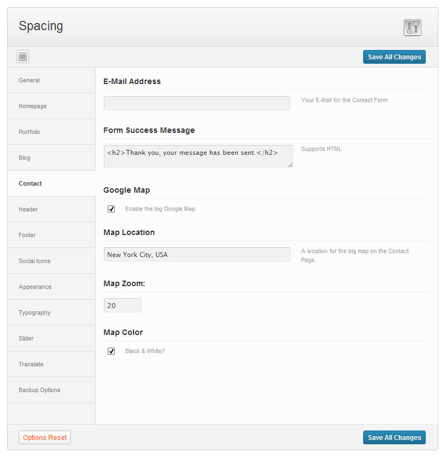Click the Options Reset button
The image size is (445, 458).
pyautogui.click(x=44, y=438)
